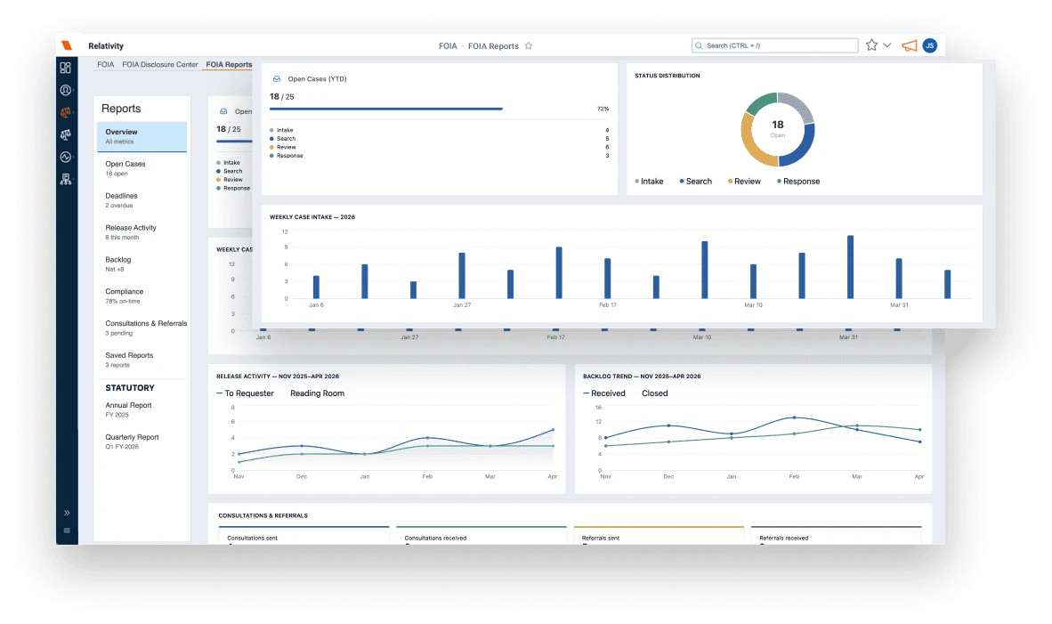Expand the favorites dropdown chevron
1052x624 pixels.
point(887,45)
